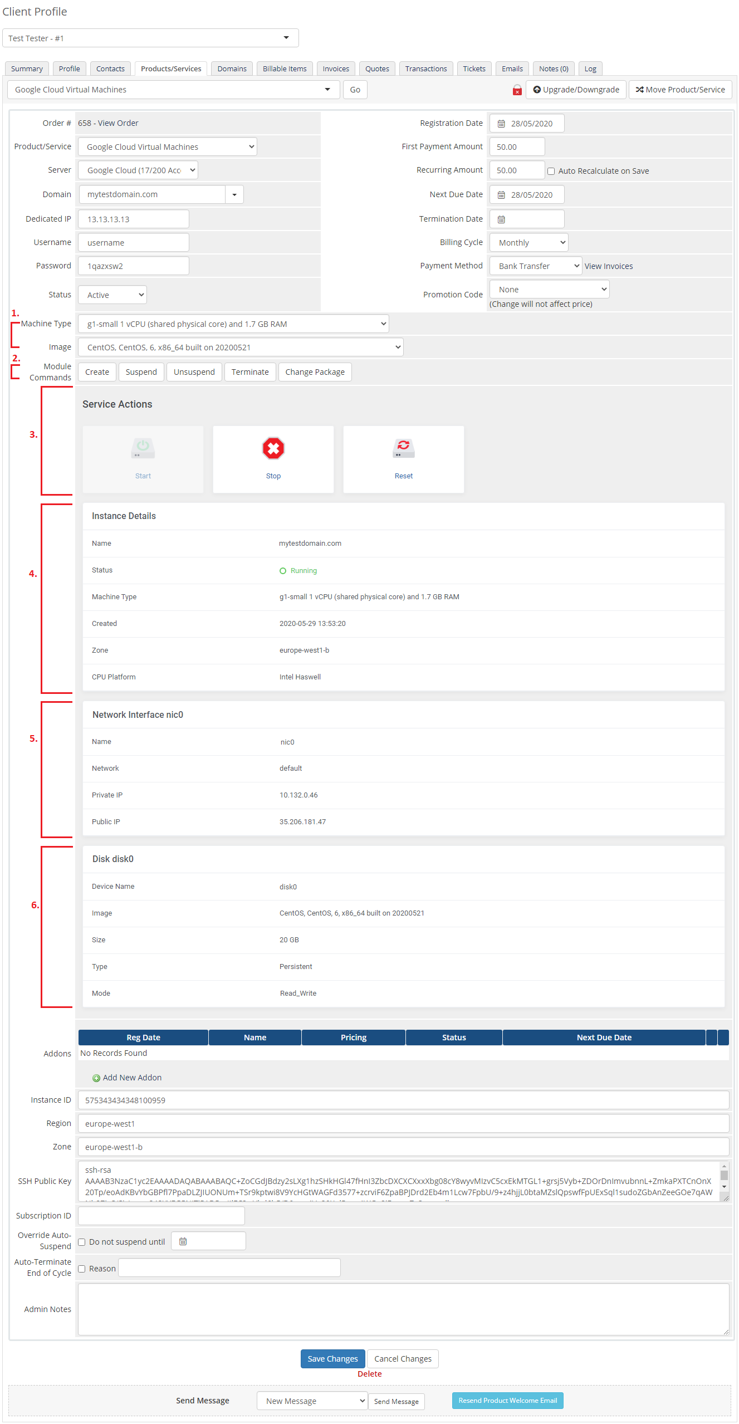Expand the Domain field dropdown arrow
This screenshot has width=739, height=1424.
(x=234, y=194)
